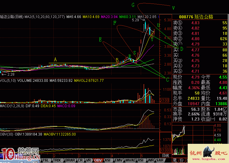
Task: Click the X100 volume scale box
Action: pos(166,100)
